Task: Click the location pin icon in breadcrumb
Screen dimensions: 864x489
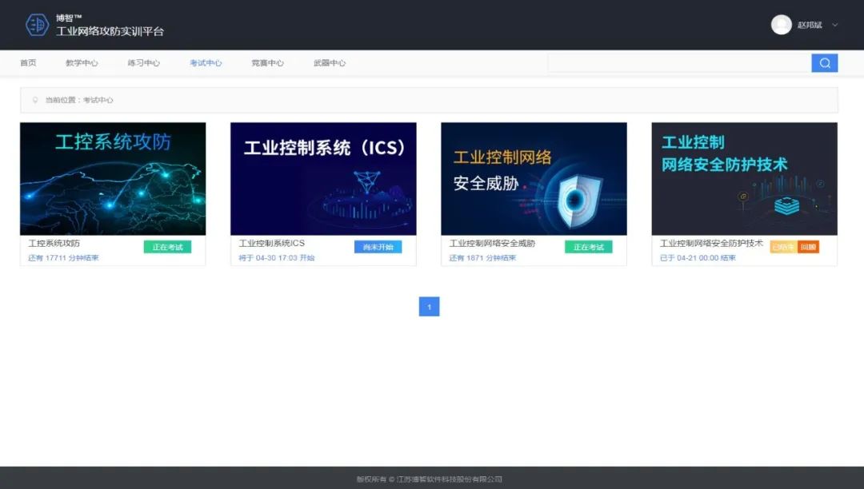Action: (34, 101)
